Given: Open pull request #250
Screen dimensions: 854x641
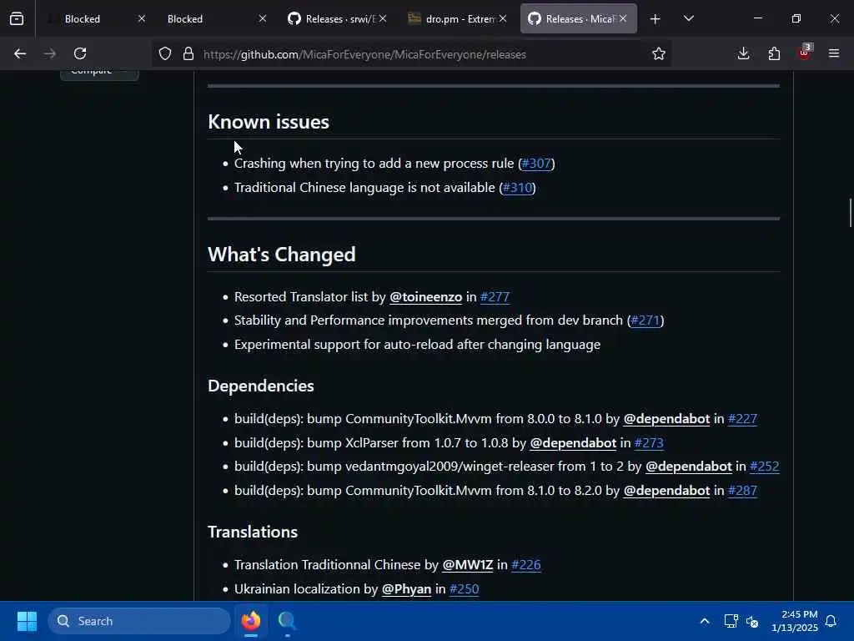Looking at the screenshot, I should point(464,588).
